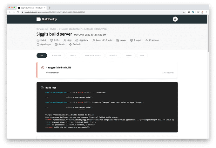This screenshot has width=216, height=148.
Task: Click the target icon beside 1 target
Action: [x=132, y=40]
